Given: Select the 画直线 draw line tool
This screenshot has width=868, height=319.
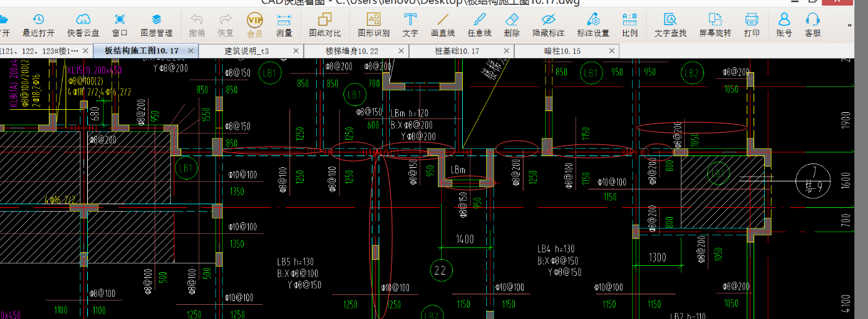Looking at the screenshot, I should tap(443, 25).
